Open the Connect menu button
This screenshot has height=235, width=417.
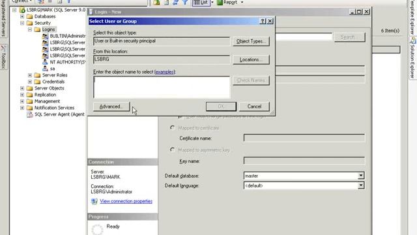tap(22, 1)
